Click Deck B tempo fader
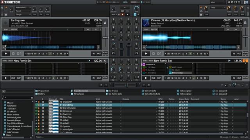This screenshot has width=250, height=140. [246, 37]
